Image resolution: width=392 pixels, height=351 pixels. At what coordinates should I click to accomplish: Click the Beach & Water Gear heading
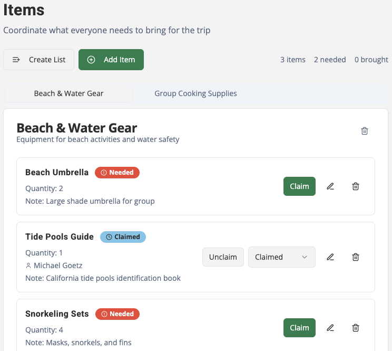pyautogui.click(x=77, y=128)
